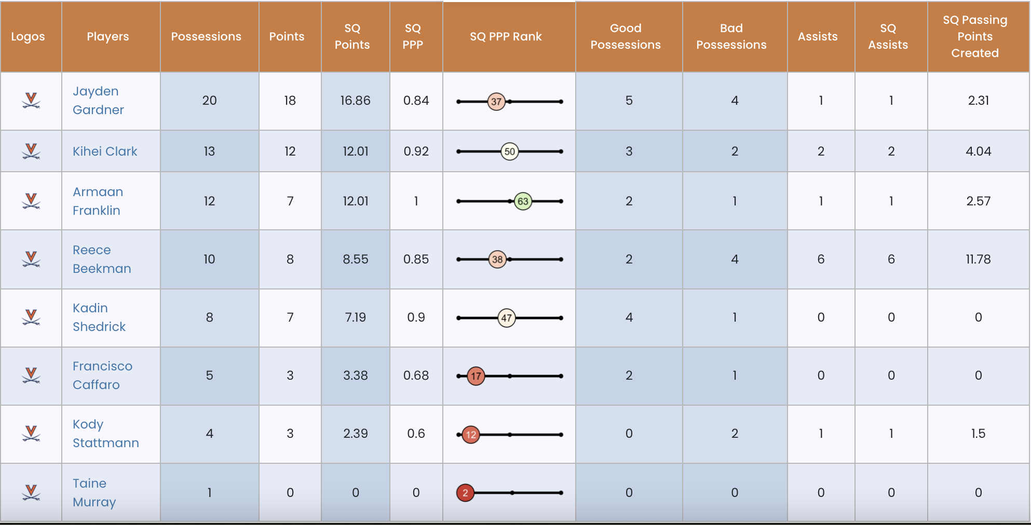Viewport: 1031px width, 525px height.
Task: Sort by the SQ PPP Rank header
Action: click(x=506, y=36)
